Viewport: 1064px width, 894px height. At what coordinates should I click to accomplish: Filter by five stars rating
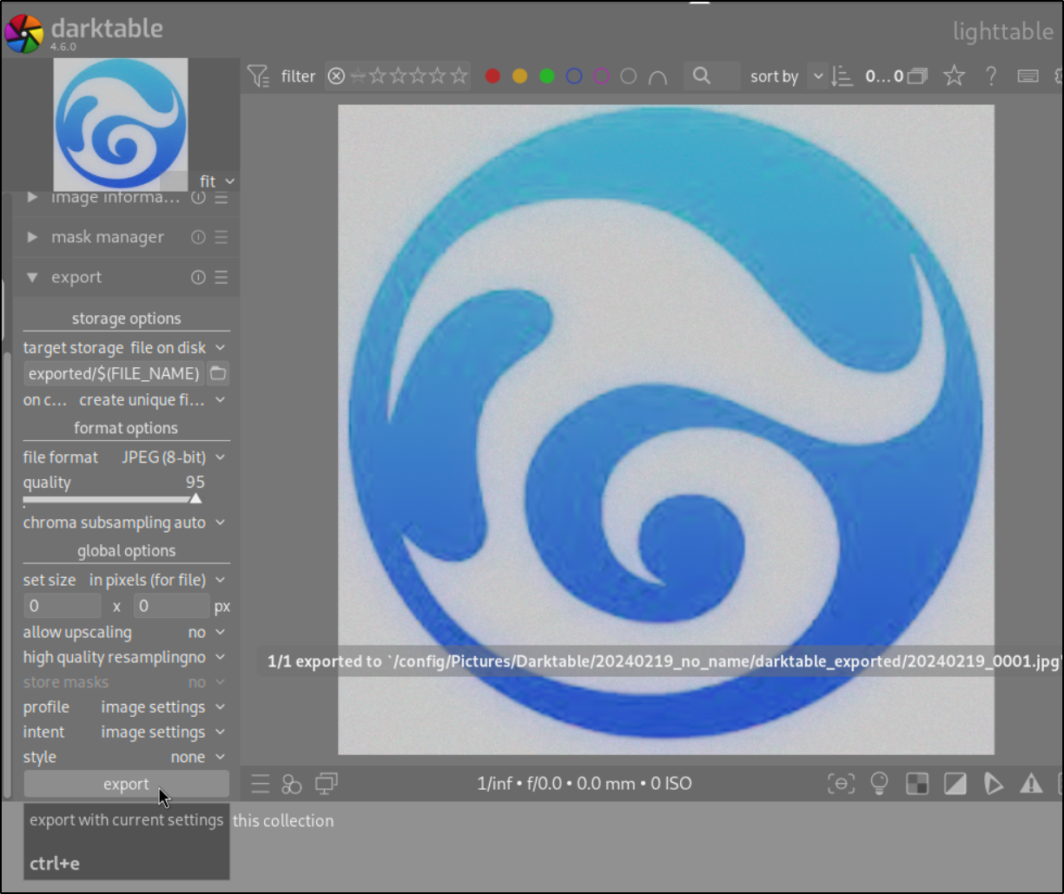459,76
